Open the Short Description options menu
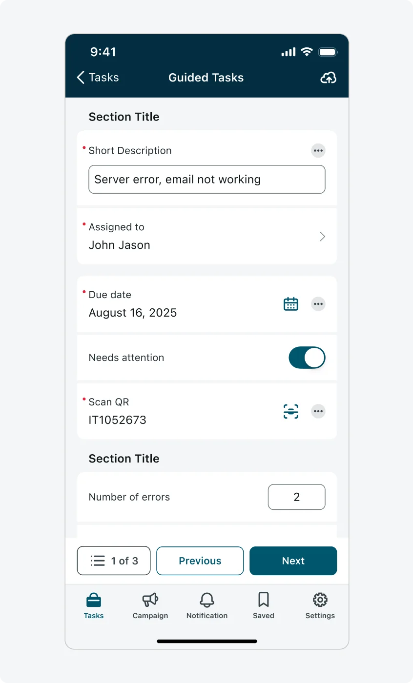413x683 pixels. click(318, 150)
